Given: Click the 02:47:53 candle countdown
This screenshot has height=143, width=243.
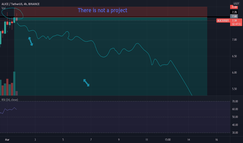Looking at the screenshot, I should tap(236, 24).
